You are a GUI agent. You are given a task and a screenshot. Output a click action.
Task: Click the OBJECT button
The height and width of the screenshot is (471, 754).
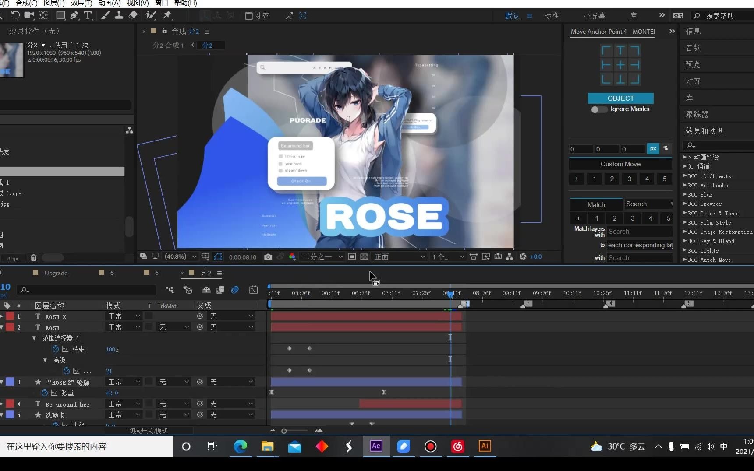(620, 98)
